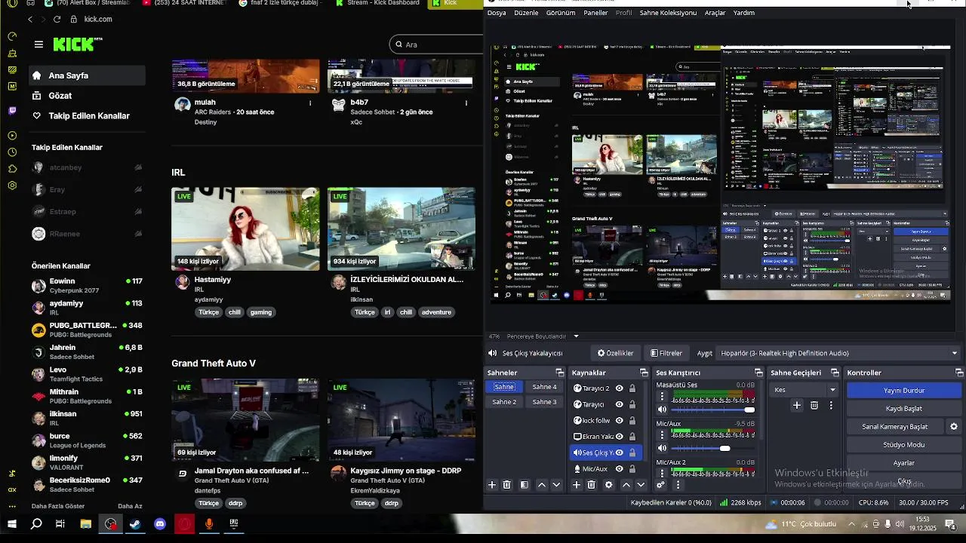Screen dimensions: 966x543
Task: Move scene down in Sahneler panel
Action: pyautogui.click(x=556, y=485)
